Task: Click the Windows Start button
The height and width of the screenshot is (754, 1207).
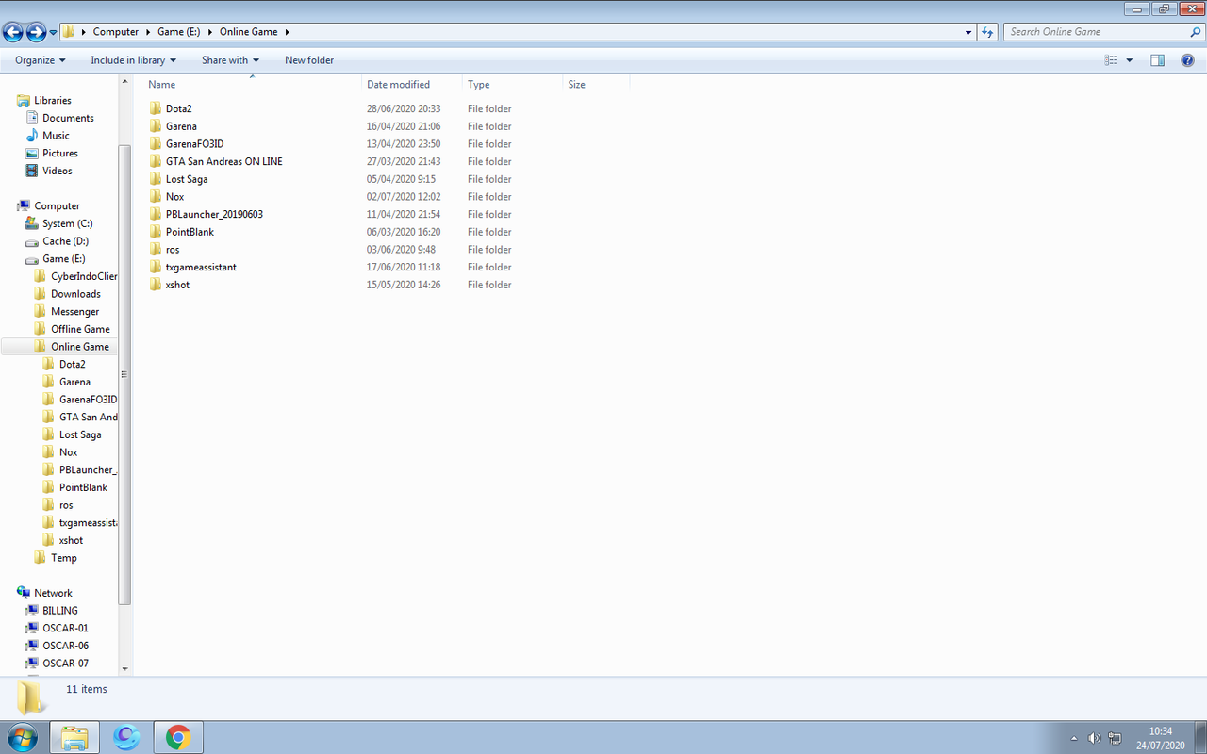Action: (22, 737)
